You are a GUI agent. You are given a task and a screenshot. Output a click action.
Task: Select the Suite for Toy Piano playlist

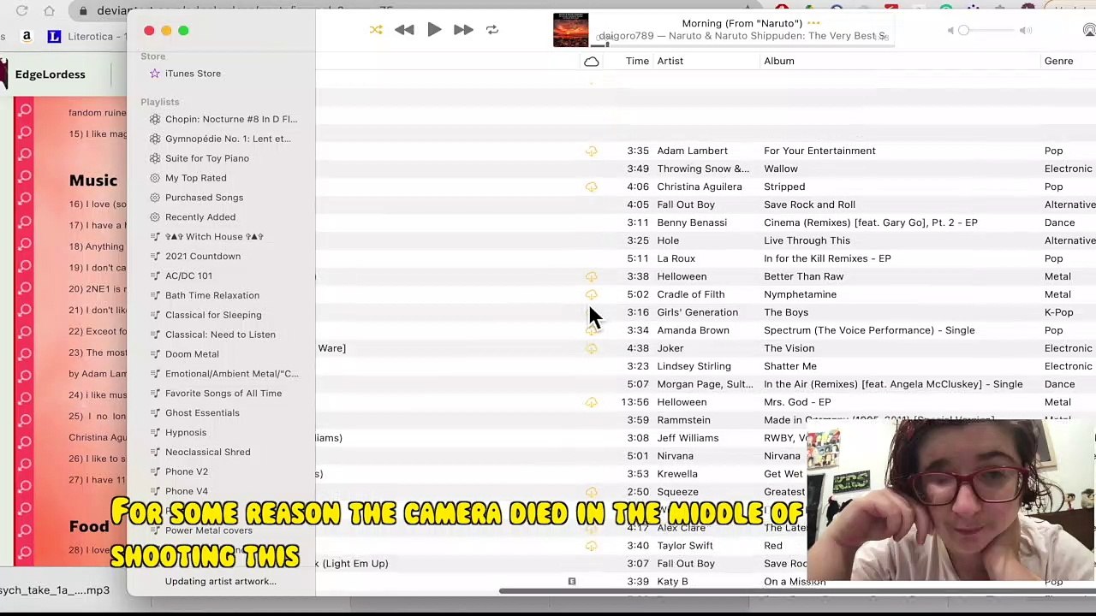[207, 158]
